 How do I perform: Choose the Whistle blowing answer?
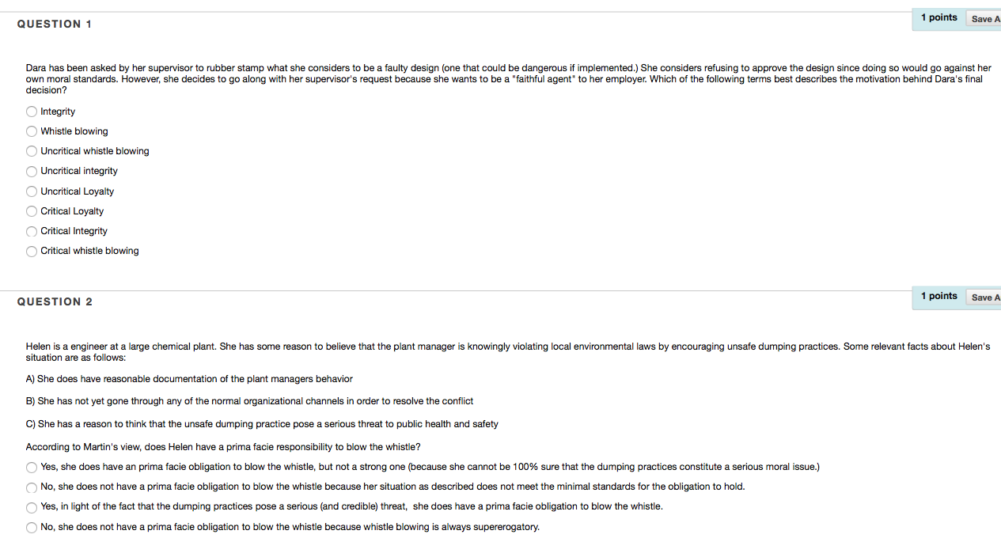32,131
